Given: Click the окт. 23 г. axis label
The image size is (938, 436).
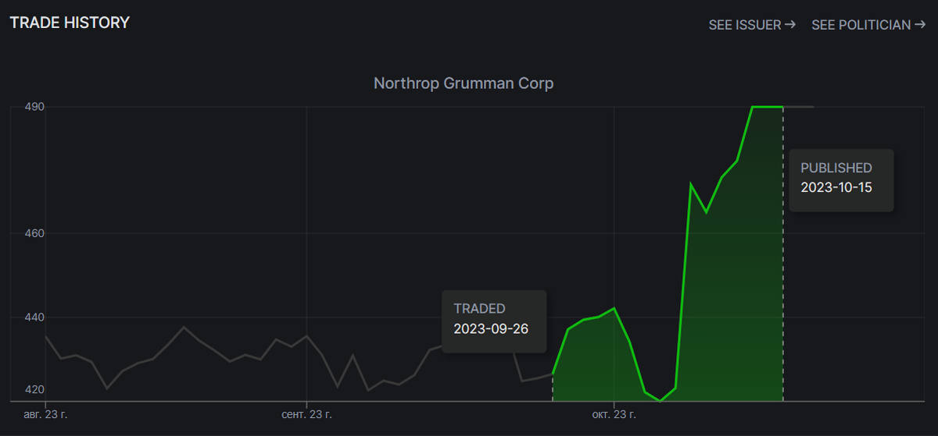Looking at the screenshot, I should [x=614, y=413].
